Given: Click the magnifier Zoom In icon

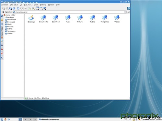Looking at the screenshot, I should click(29, 8).
